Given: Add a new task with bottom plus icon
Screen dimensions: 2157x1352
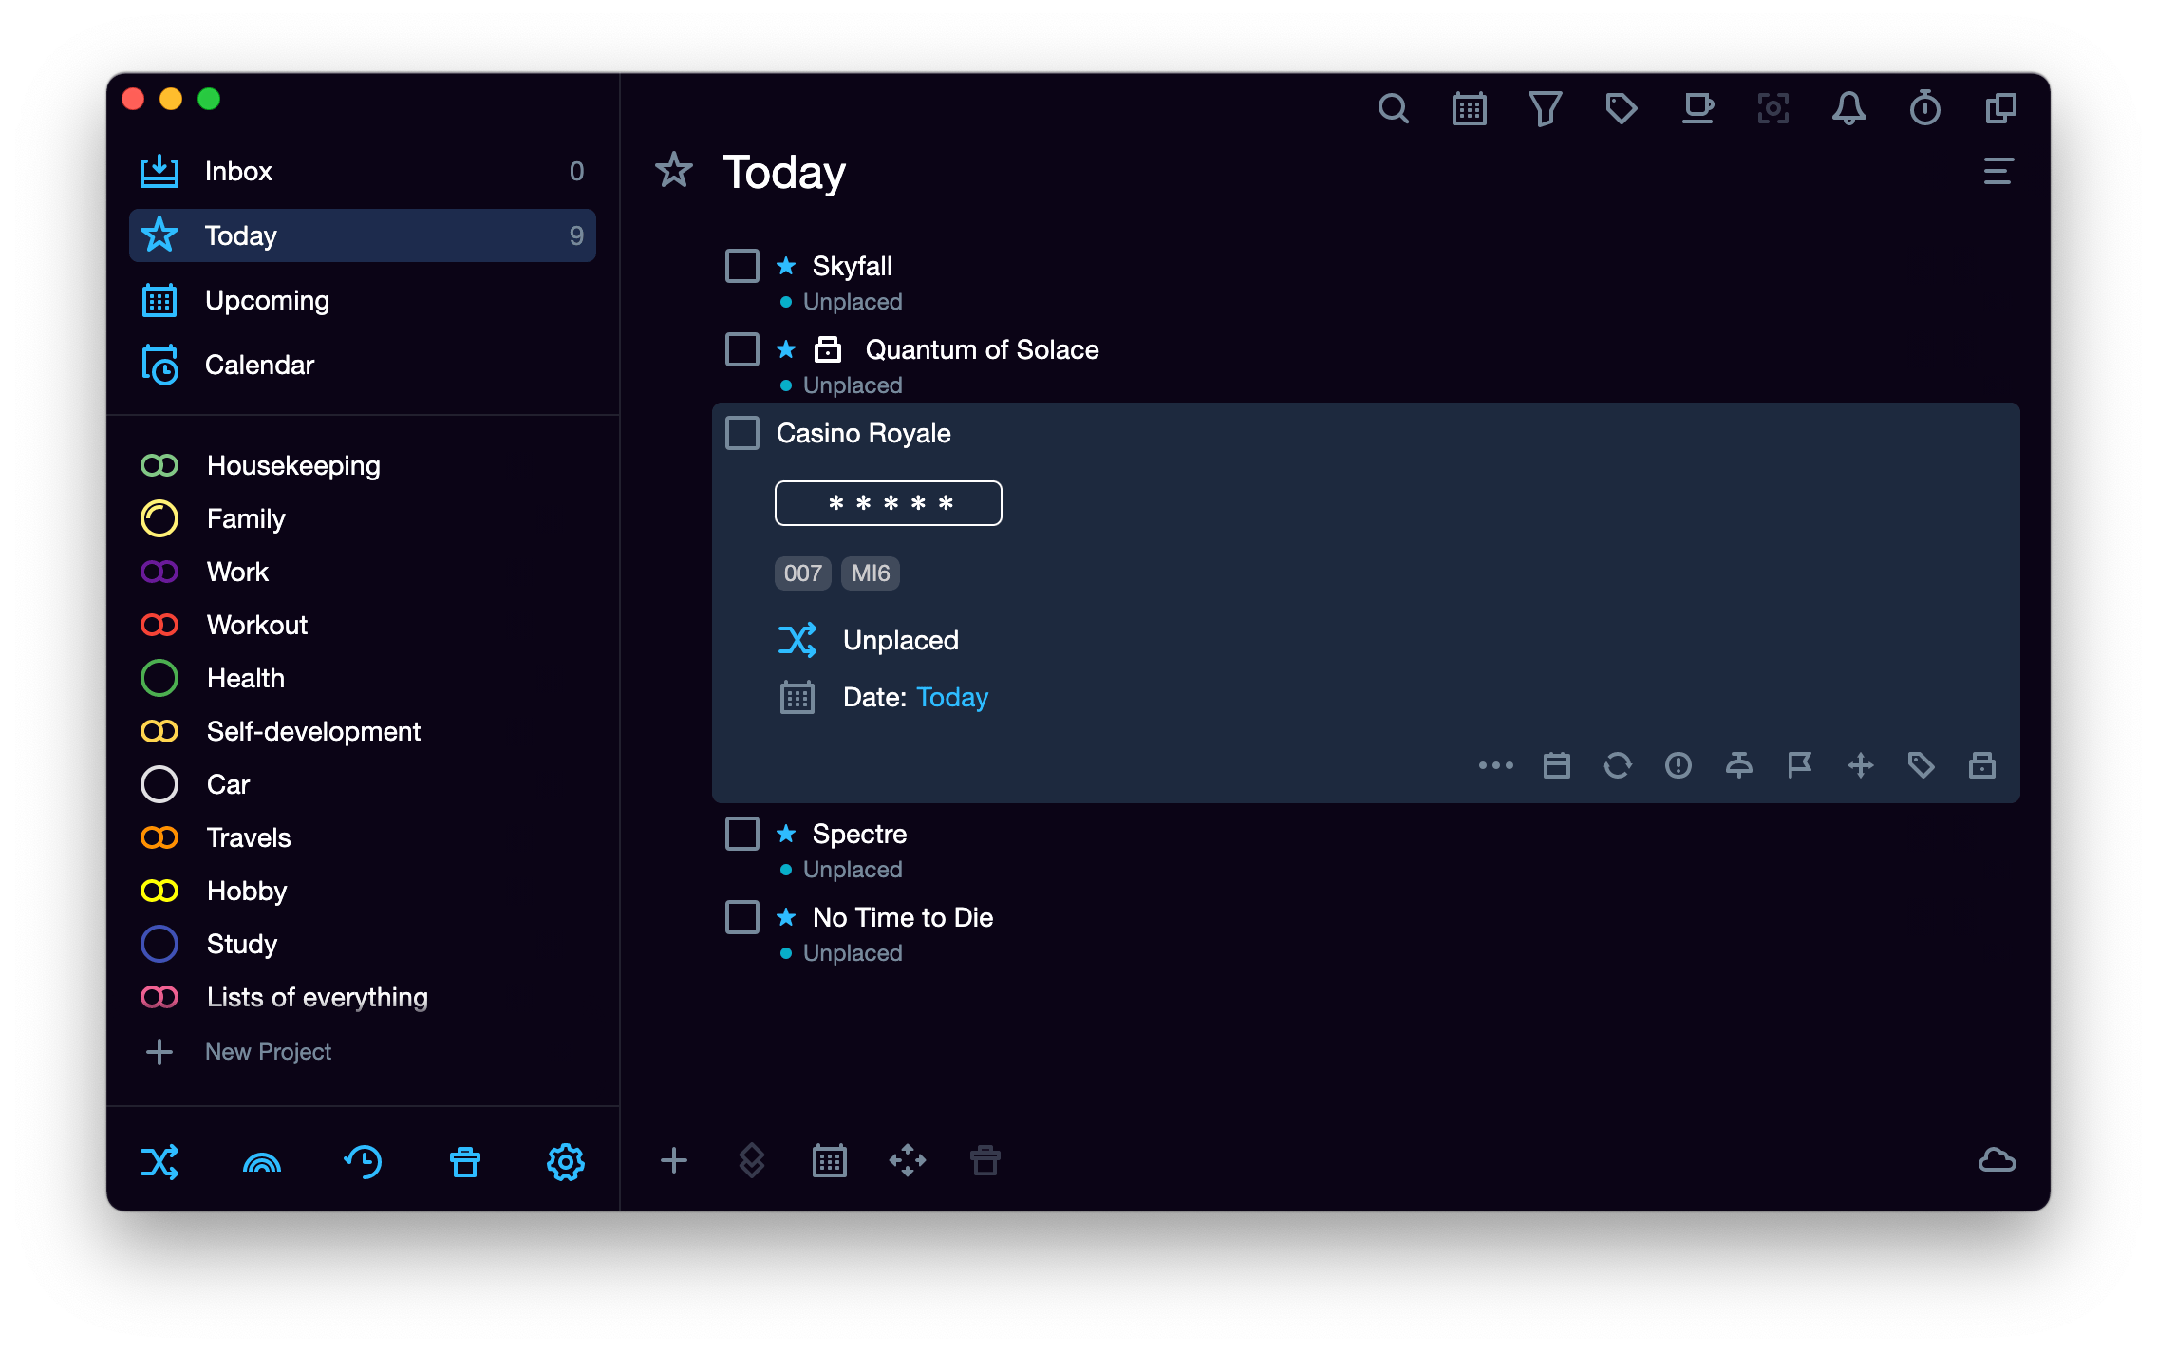Looking at the screenshot, I should pos(674,1160).
